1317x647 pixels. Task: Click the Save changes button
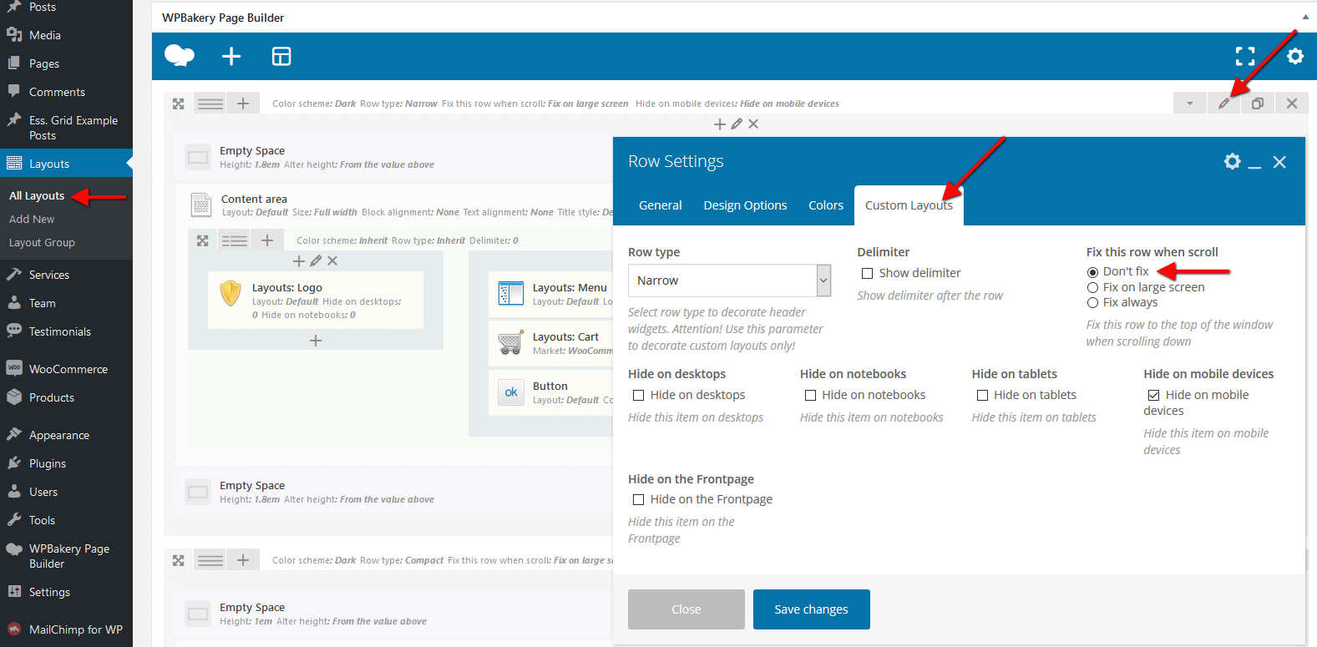(812, 609)
